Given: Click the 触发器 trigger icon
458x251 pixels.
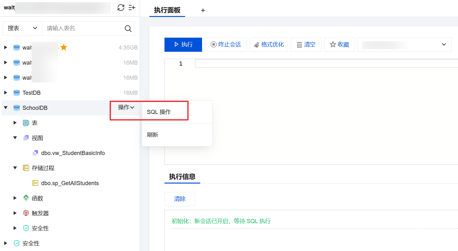Looking at the screenshot, I should point(26,213).
